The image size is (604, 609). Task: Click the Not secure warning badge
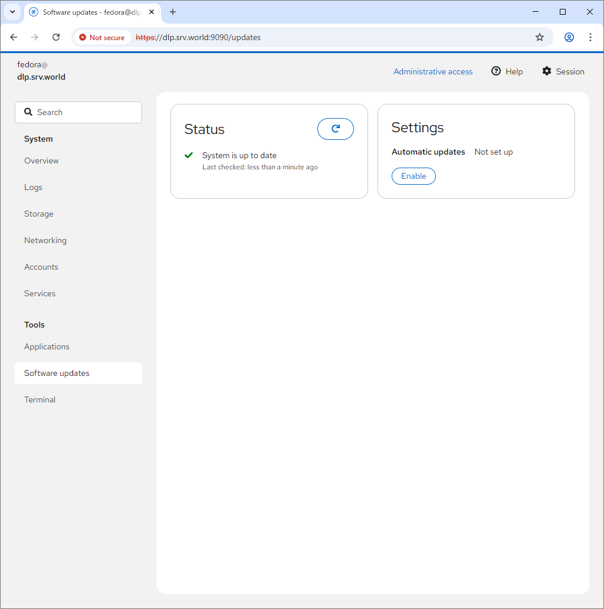coord(102,37)
